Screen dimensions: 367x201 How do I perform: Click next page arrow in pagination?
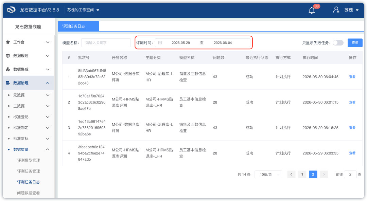[324, 174]
